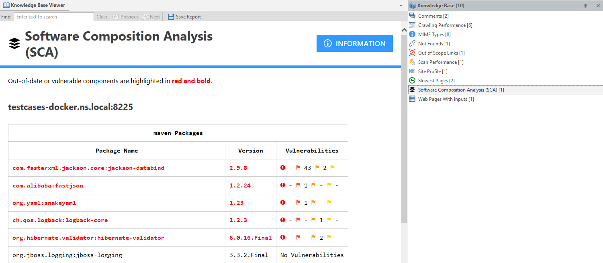This screenshot has height=263, width=603.
Task: Click the Clear button next to search
Action: (x=102, y=16)
